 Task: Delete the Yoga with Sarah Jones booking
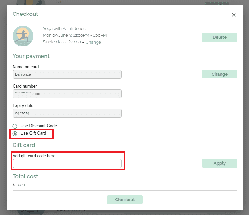pos(219,37)
